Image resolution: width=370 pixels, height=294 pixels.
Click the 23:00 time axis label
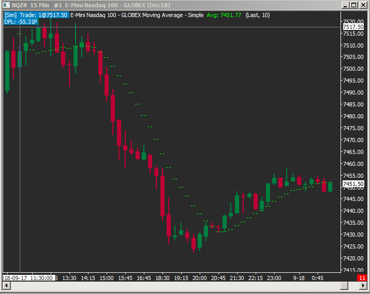(x=274, y=278)
